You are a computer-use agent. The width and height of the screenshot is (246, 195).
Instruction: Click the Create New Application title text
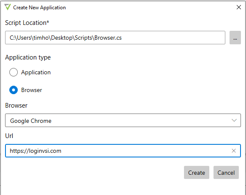pos(39,8)
